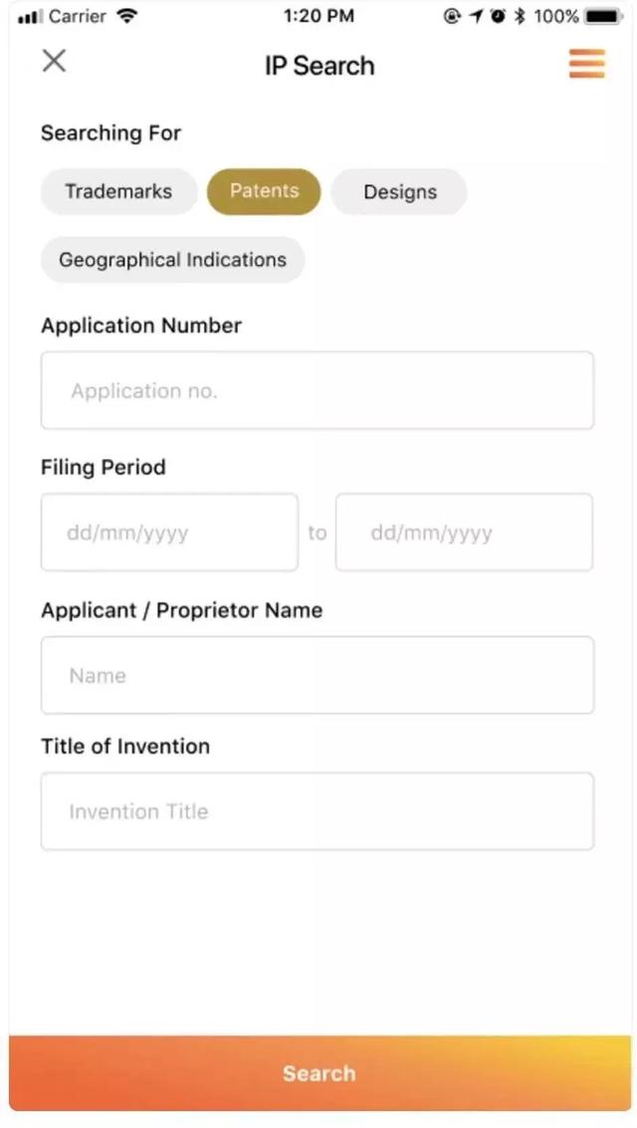Select the Patents search type

264,191
